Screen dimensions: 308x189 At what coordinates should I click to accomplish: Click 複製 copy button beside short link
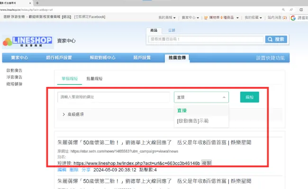tap(207, 163)
